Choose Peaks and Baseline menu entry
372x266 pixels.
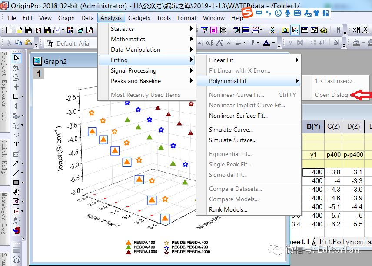tap(147, 81)
